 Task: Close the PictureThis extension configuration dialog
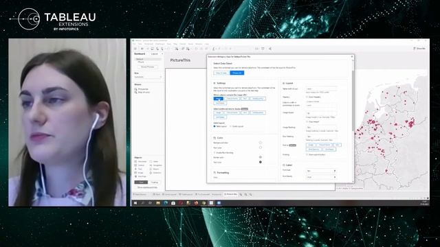tap(352, 56)
